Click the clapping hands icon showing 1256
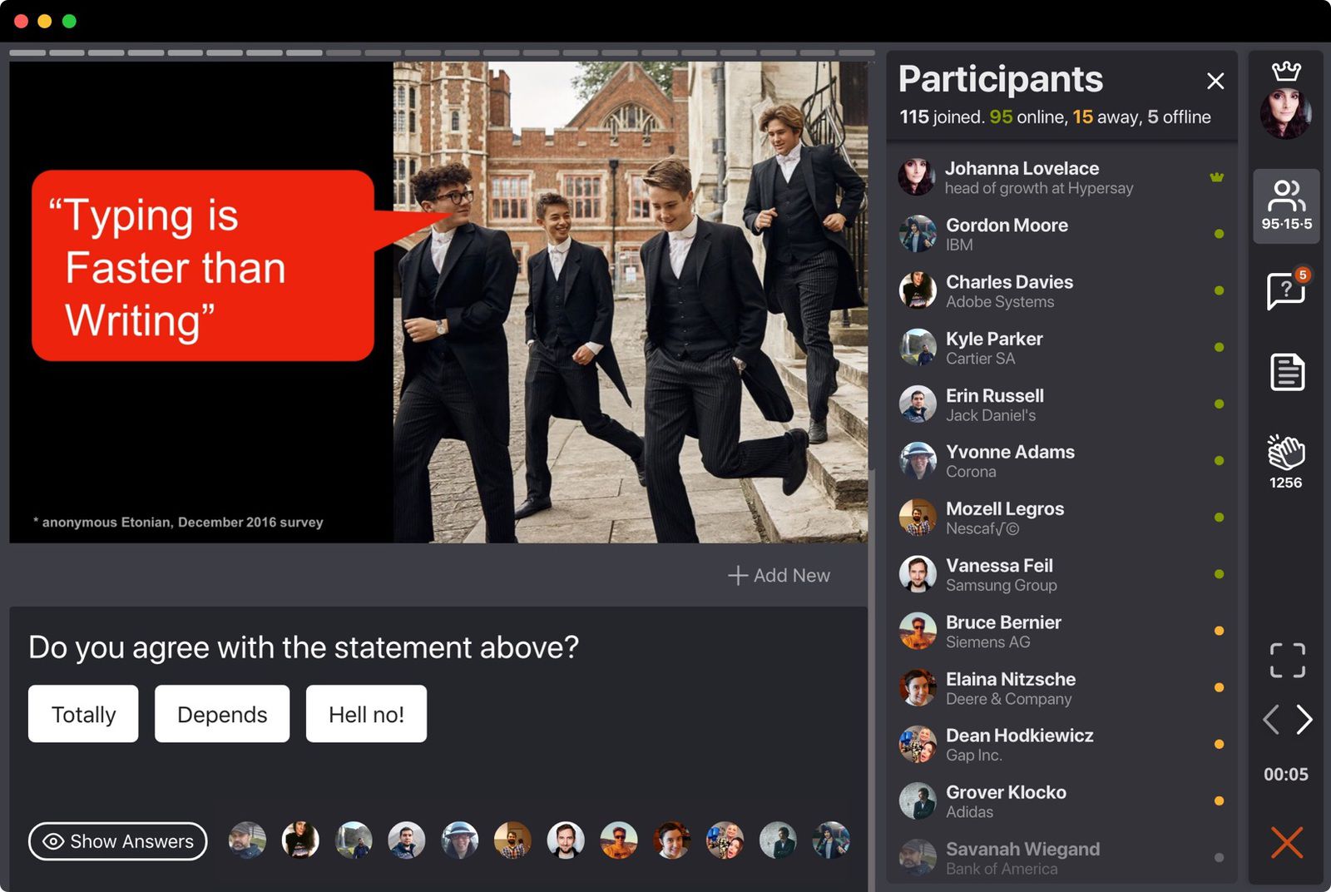 (x=1285, y=461)
